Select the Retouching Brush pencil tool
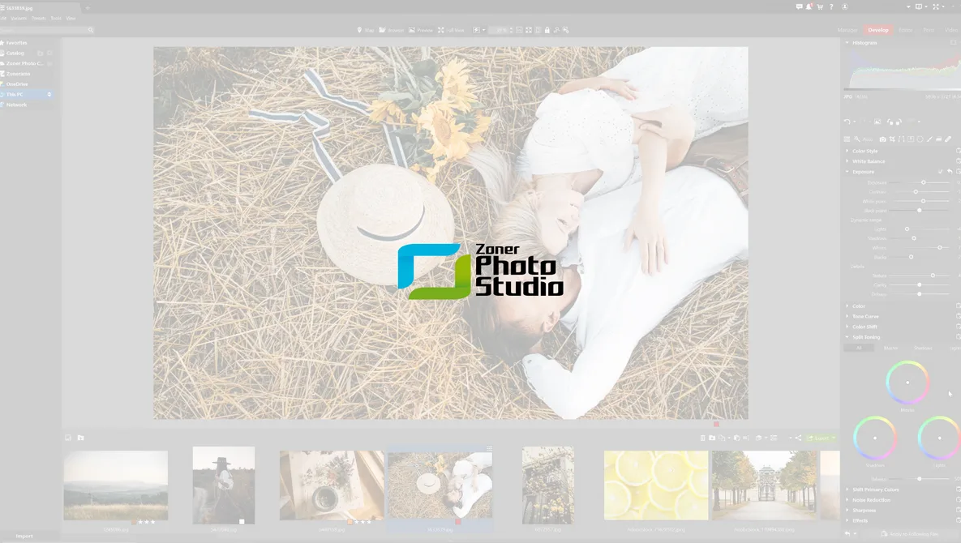Viewport: 961px width, 543px height. pos(947,139)
